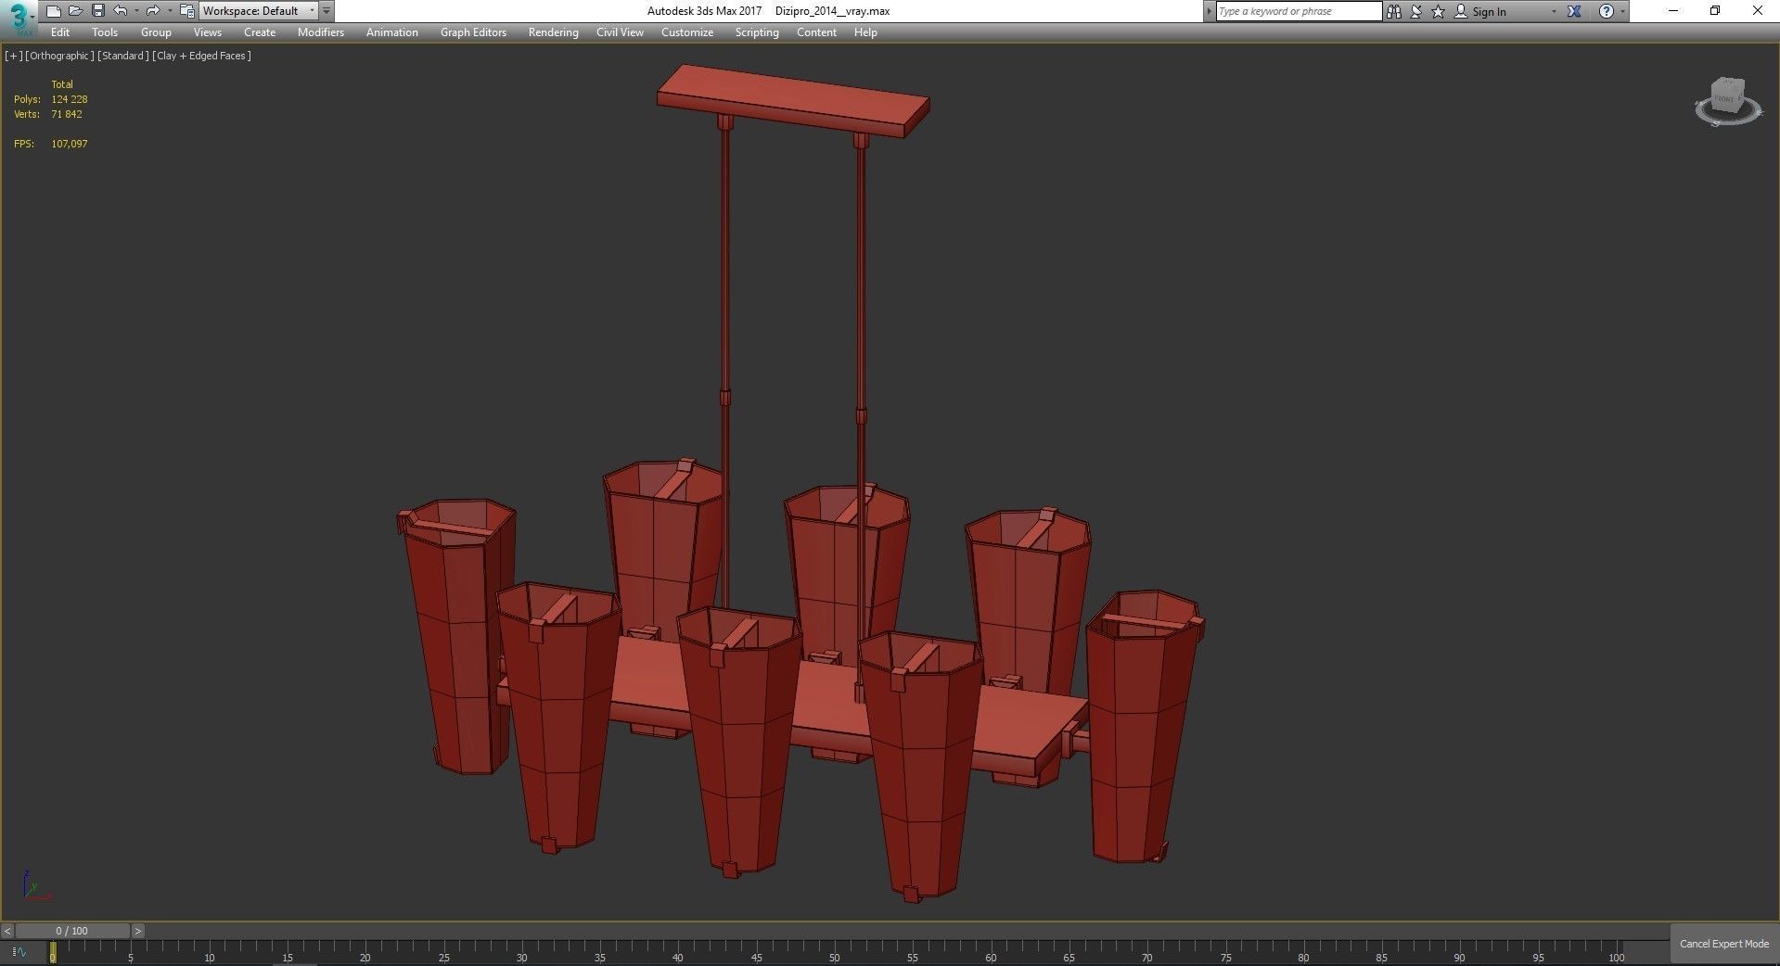Open Communication Center satellite dish icon
Image resolution: width=1780 pixels, height=966 pixels.
(1416, 11)
